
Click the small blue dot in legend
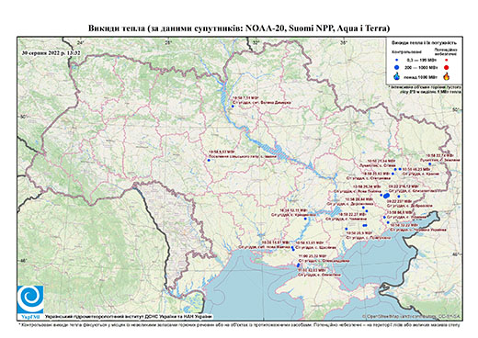click(x=397, y=60)
